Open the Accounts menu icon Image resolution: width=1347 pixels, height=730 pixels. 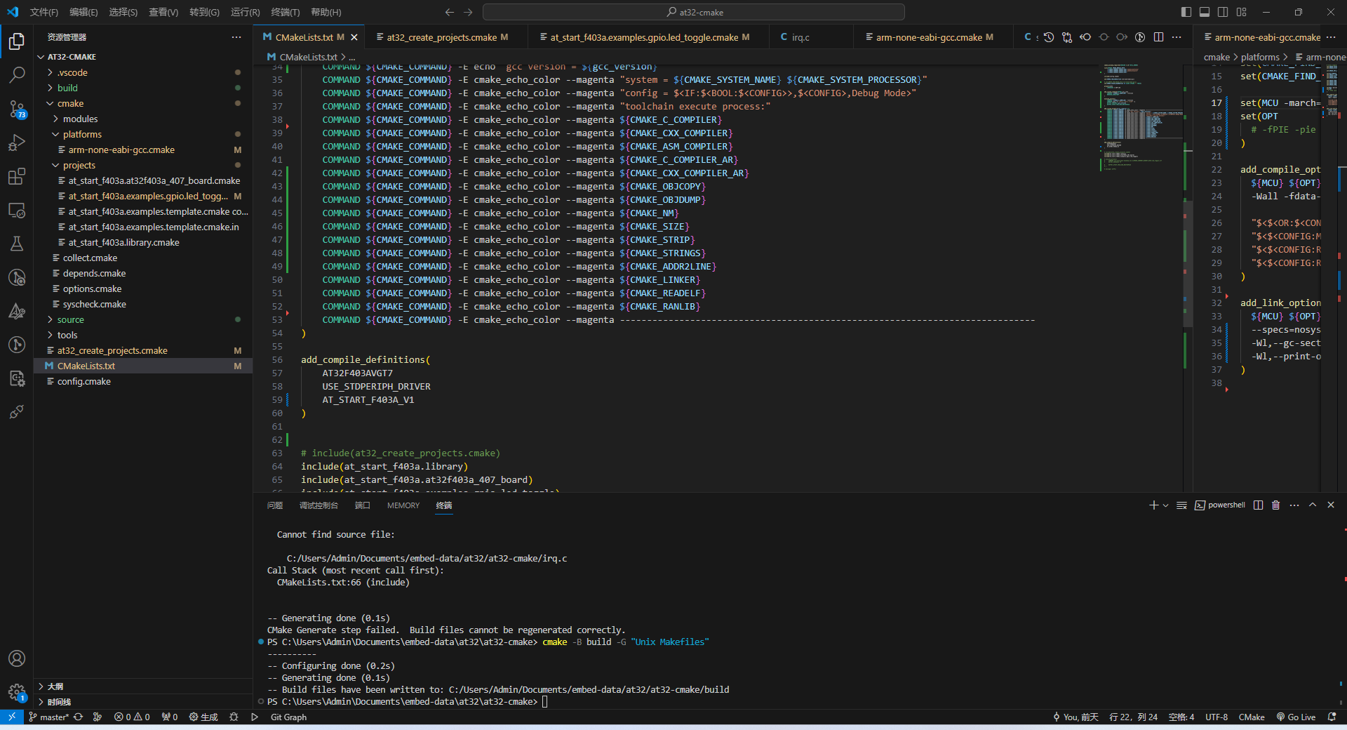[x=17, y=658]
